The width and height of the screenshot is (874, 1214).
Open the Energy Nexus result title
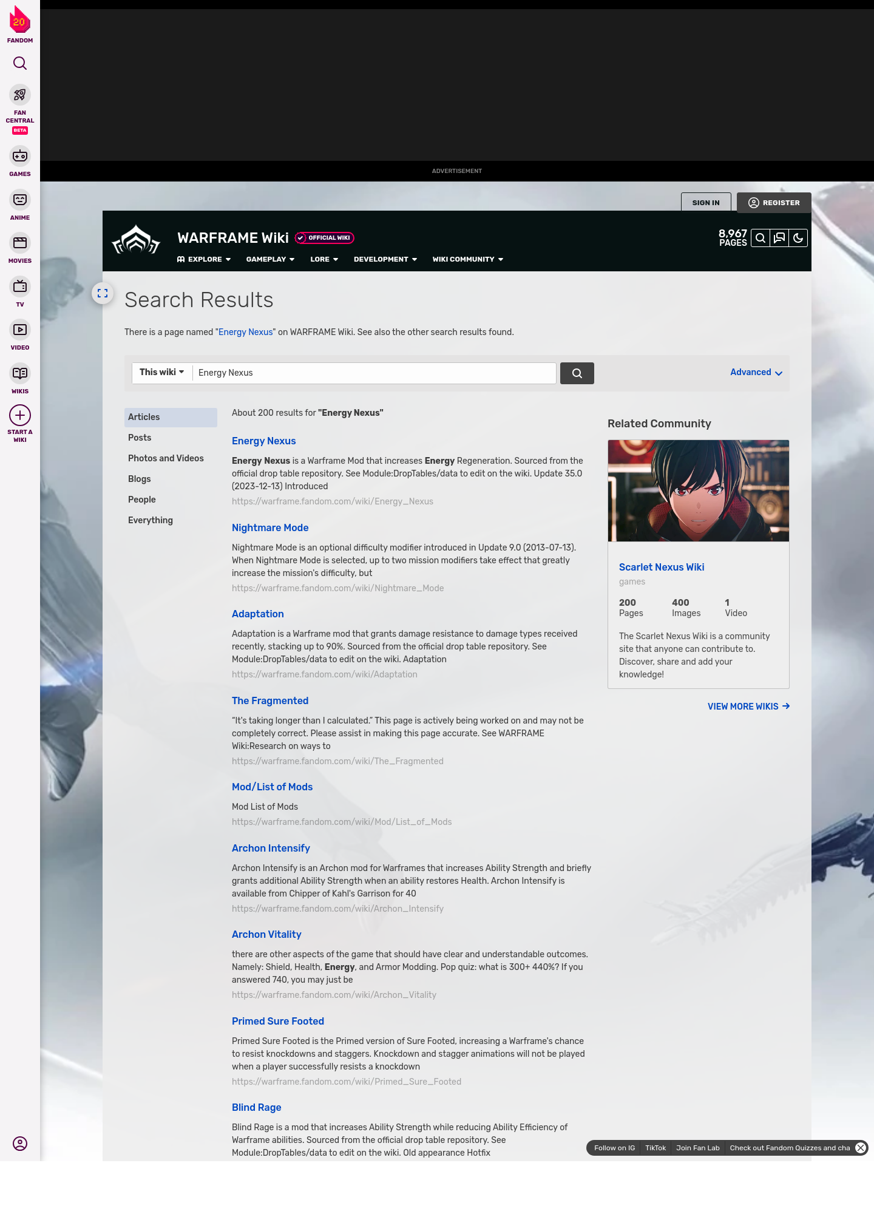[x=263, y=441]
